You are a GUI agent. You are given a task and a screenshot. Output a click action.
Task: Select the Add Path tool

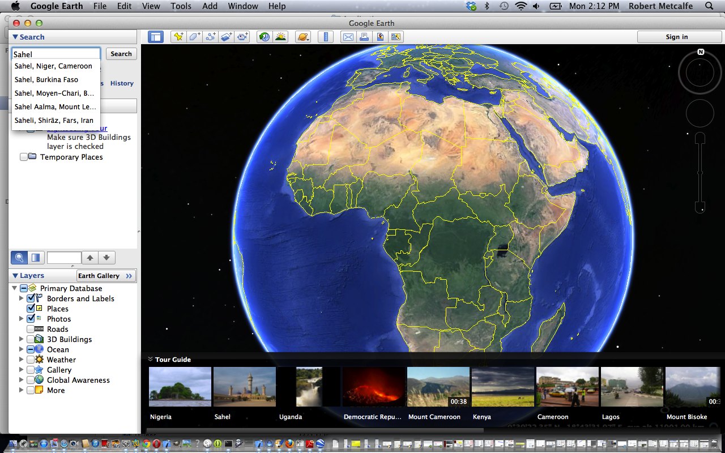coord(211,37)
